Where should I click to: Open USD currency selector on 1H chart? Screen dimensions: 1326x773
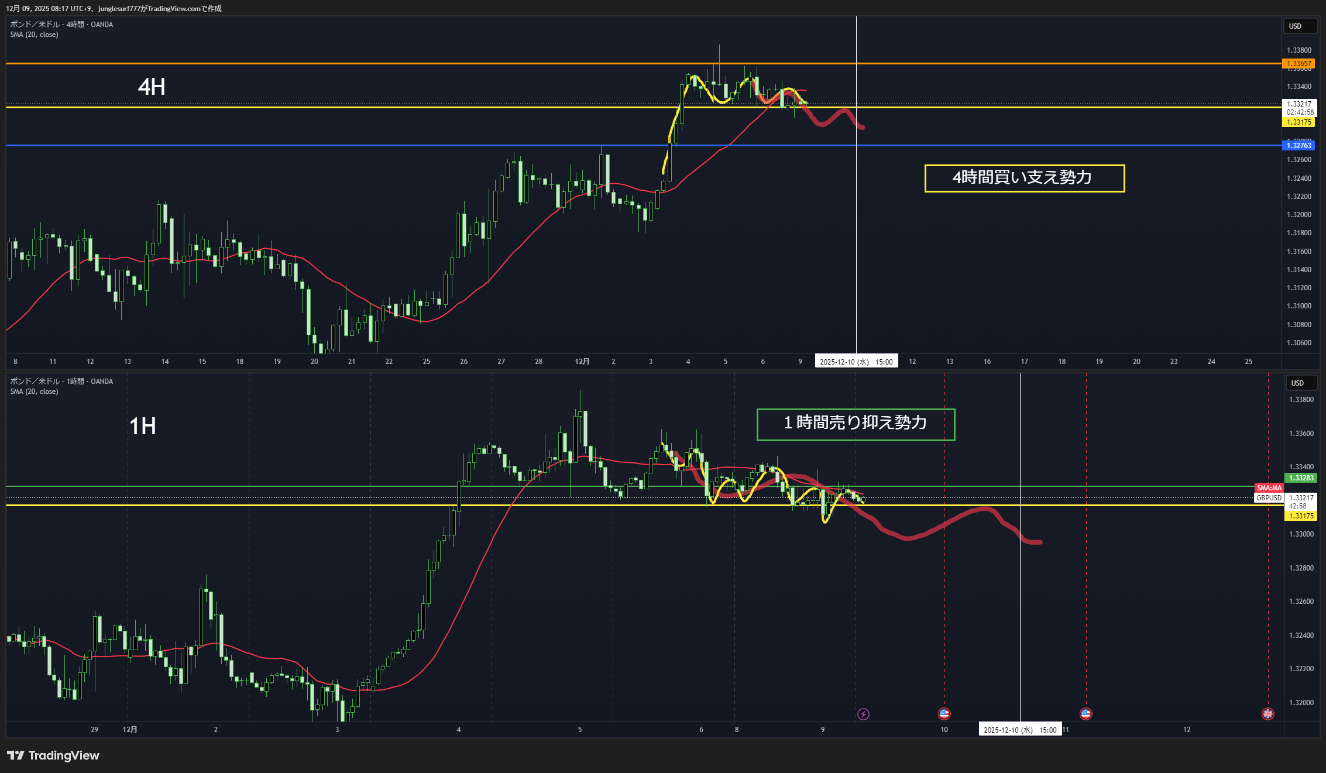coord(1301,383)
